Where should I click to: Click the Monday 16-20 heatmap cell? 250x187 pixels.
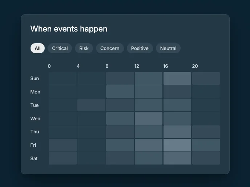tap(177, 92)
